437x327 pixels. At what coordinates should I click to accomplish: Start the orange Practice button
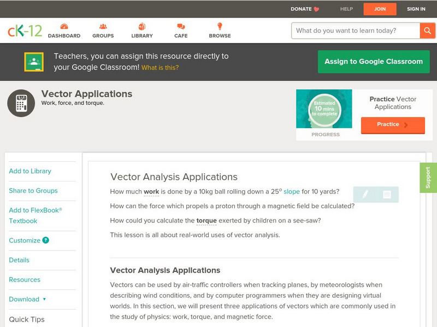(x=392, y=125)
